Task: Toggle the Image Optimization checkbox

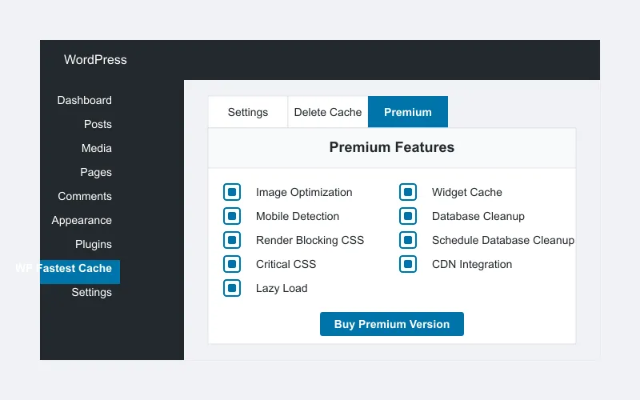Action: [x=232, y=192]
